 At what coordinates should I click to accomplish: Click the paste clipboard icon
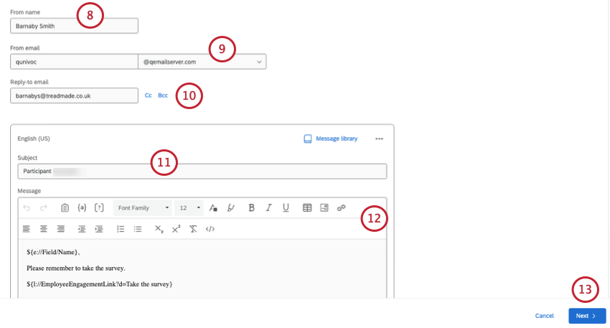coord(65,207)
